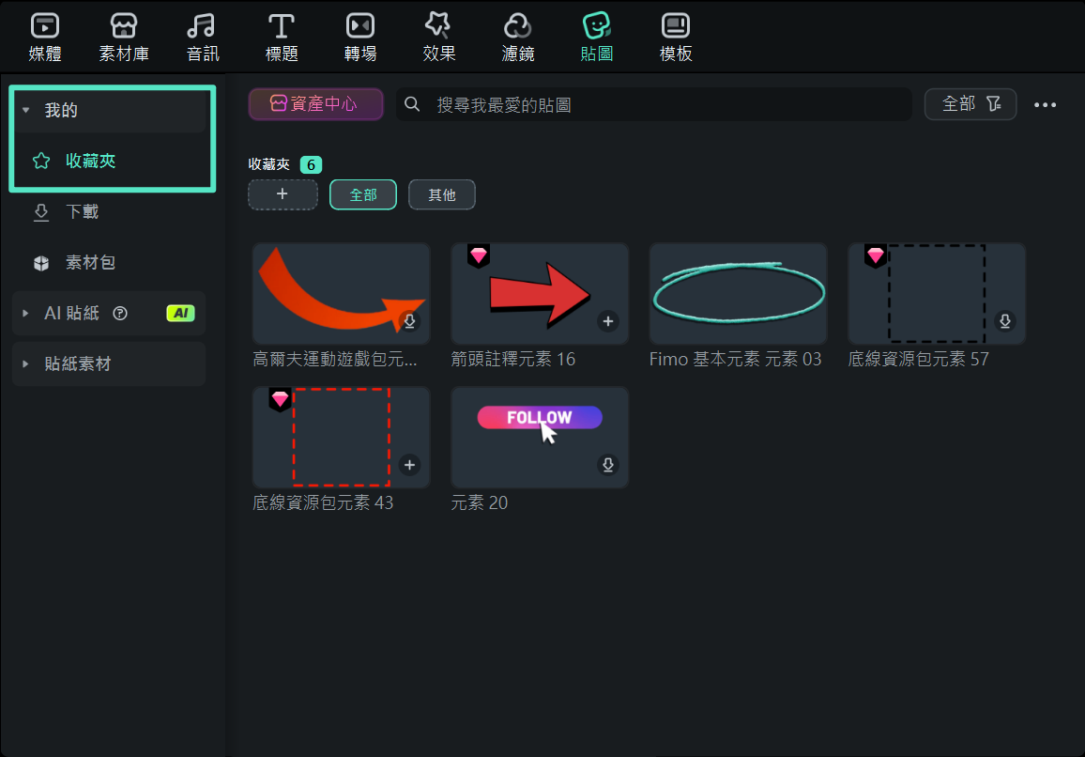This screenshot has width=1085, height=757.
Task: Select 下載 in the sidebar
Action: point(82,212)
